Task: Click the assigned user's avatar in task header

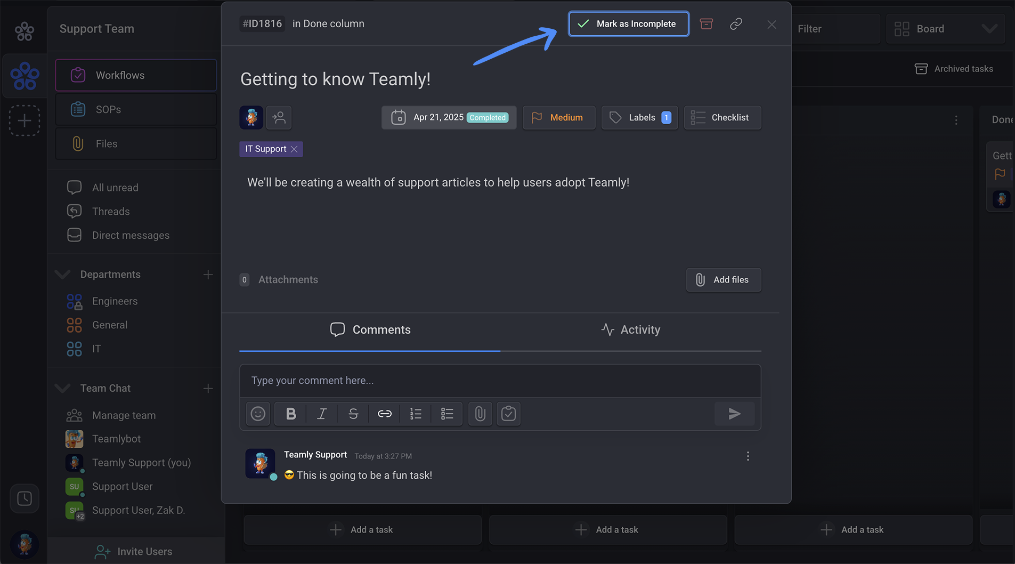Action: [251, 117]
